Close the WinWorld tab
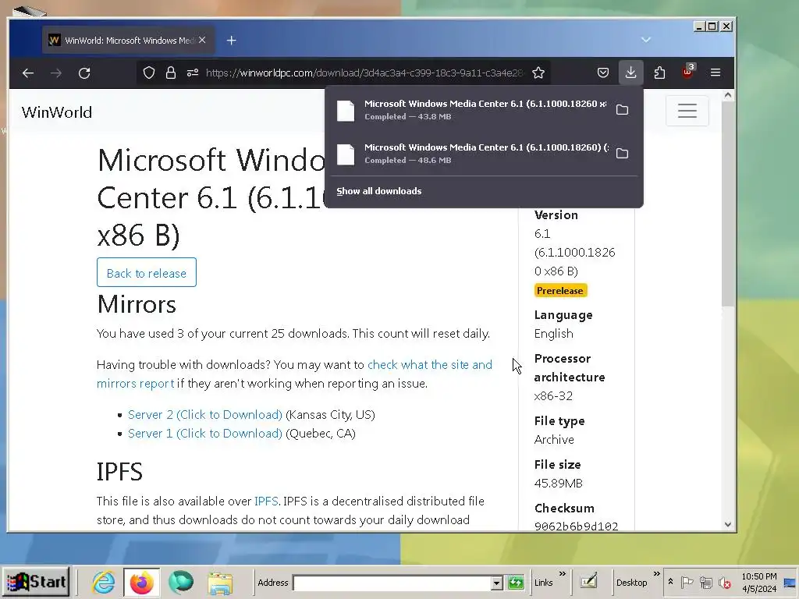This screenshot has width=799, height=599. 202,40
